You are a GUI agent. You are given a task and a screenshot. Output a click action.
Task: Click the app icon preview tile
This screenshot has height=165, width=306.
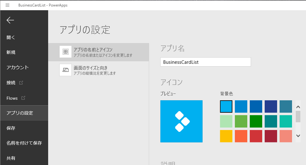(181, 121)
